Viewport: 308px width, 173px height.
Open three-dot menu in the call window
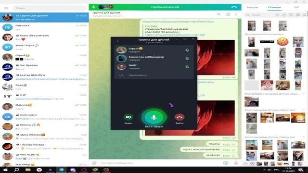pos(117,41)
